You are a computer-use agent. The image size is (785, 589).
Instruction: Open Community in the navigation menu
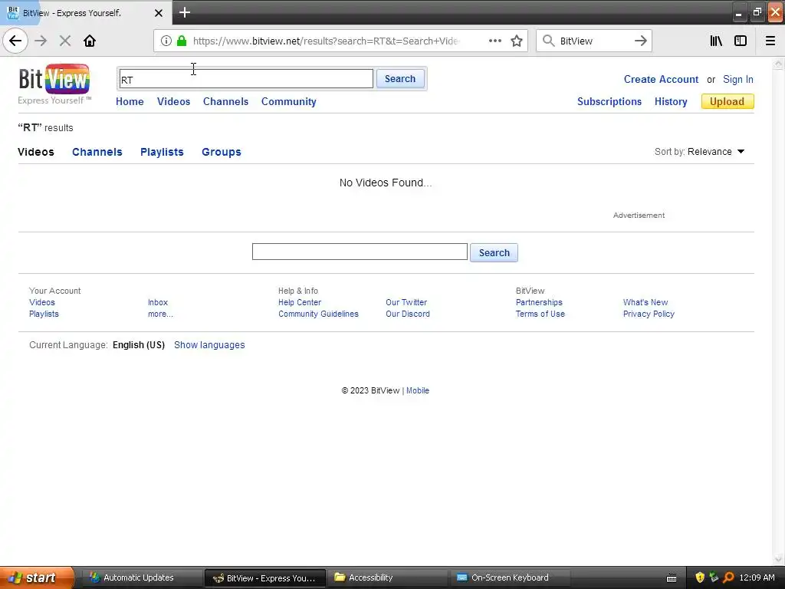point(289,102)
